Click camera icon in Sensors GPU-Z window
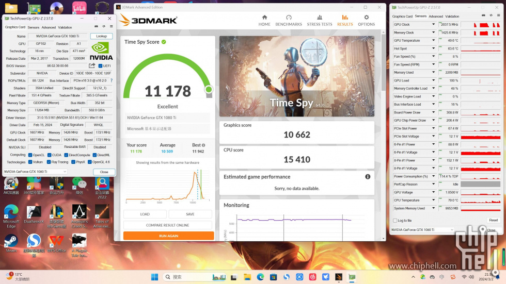The height and width of the screenshot is (284, 506). pyautogui.click(x=483, y=15)
